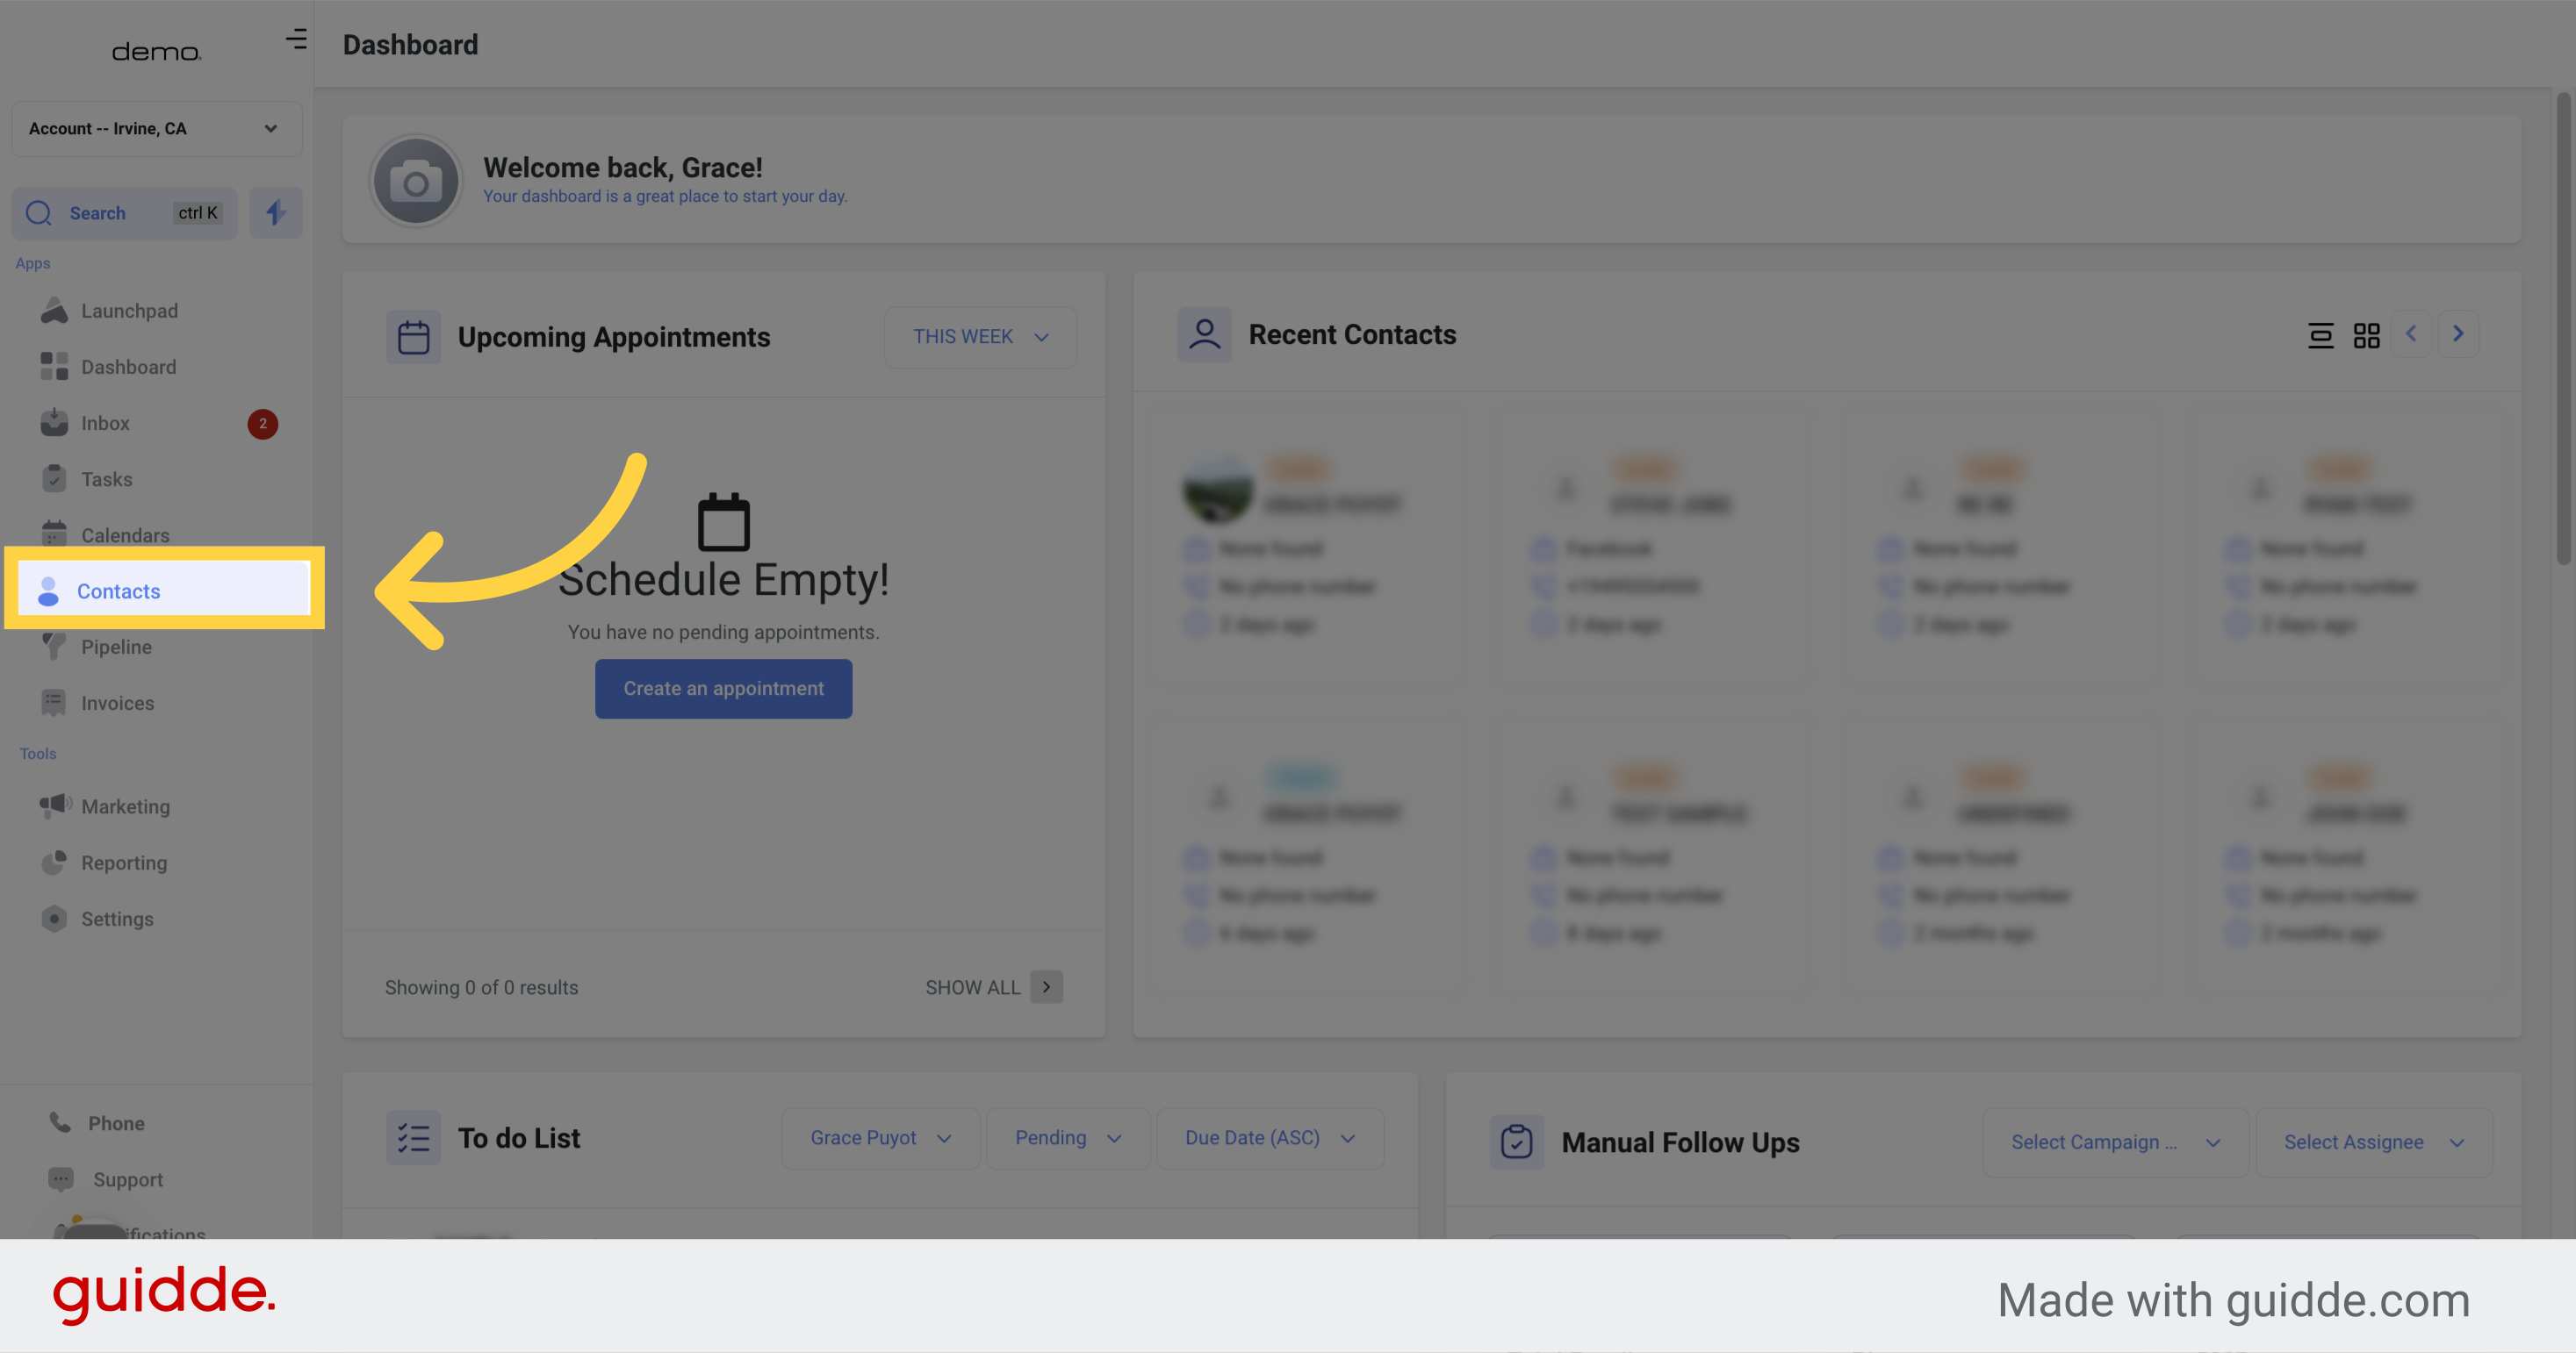
Task: Open the THIS WEEK appointments filter
Action: [979, 337]
